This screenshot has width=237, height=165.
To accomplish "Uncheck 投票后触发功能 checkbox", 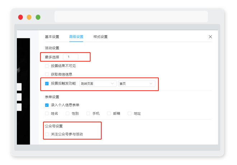I will coord(47,84).
